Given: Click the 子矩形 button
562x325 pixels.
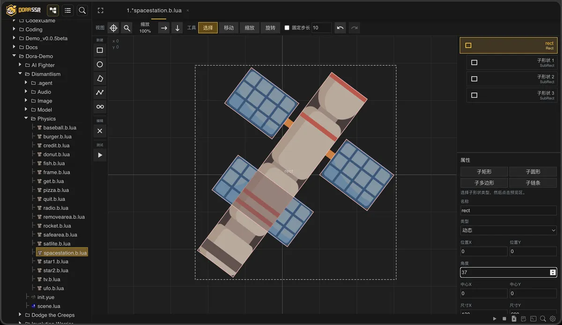Looking at the screenshot, I should pyautogui.click(x=484, y=172).
